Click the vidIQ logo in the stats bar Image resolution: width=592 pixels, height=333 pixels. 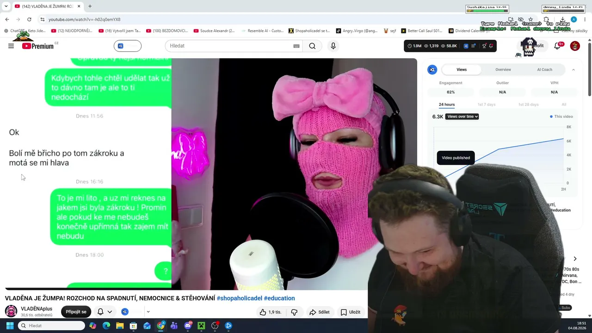[x=466, y=46]
